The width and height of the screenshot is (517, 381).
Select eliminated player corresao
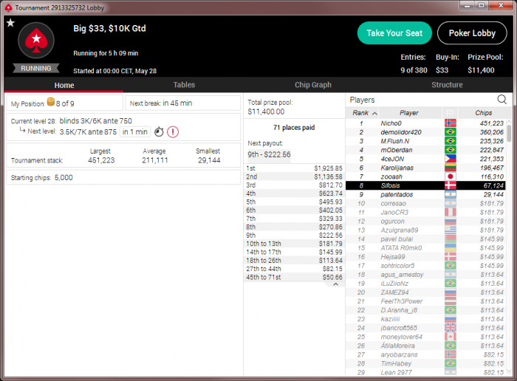coord(425,203)
